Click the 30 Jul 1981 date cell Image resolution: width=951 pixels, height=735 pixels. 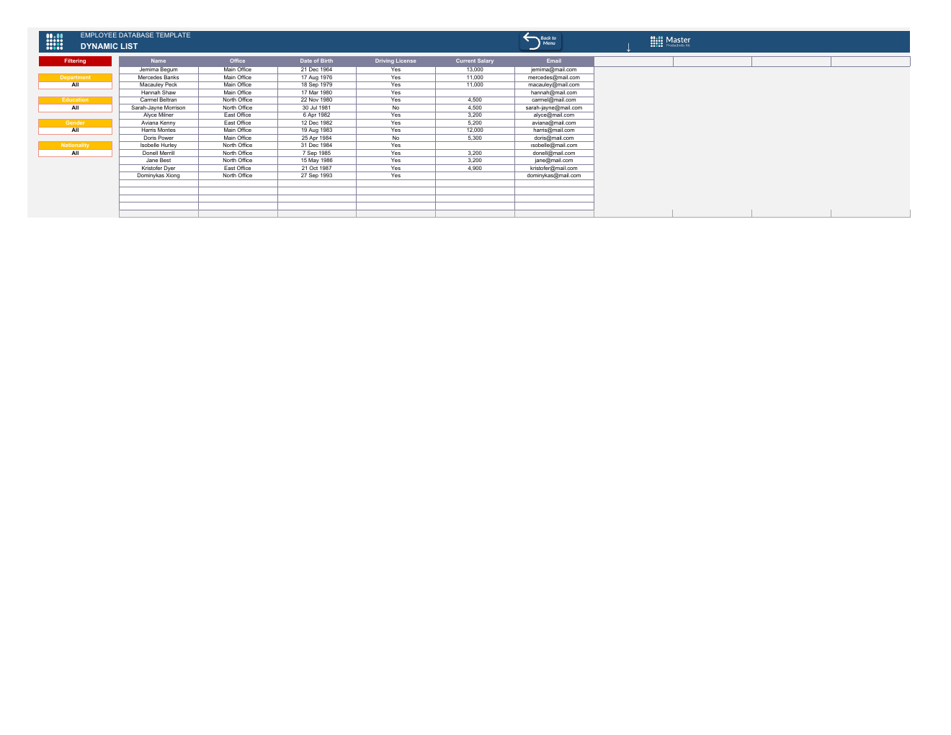317,107
